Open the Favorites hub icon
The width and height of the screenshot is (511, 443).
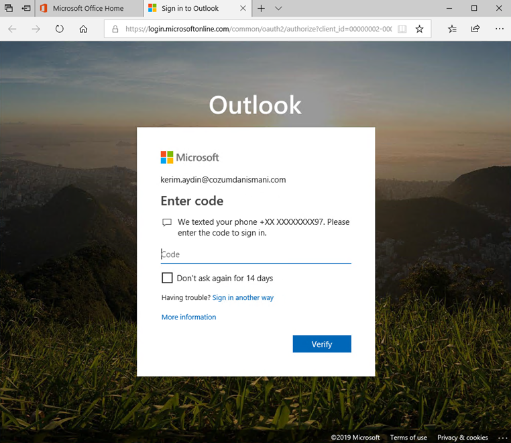tap(452, 29)
